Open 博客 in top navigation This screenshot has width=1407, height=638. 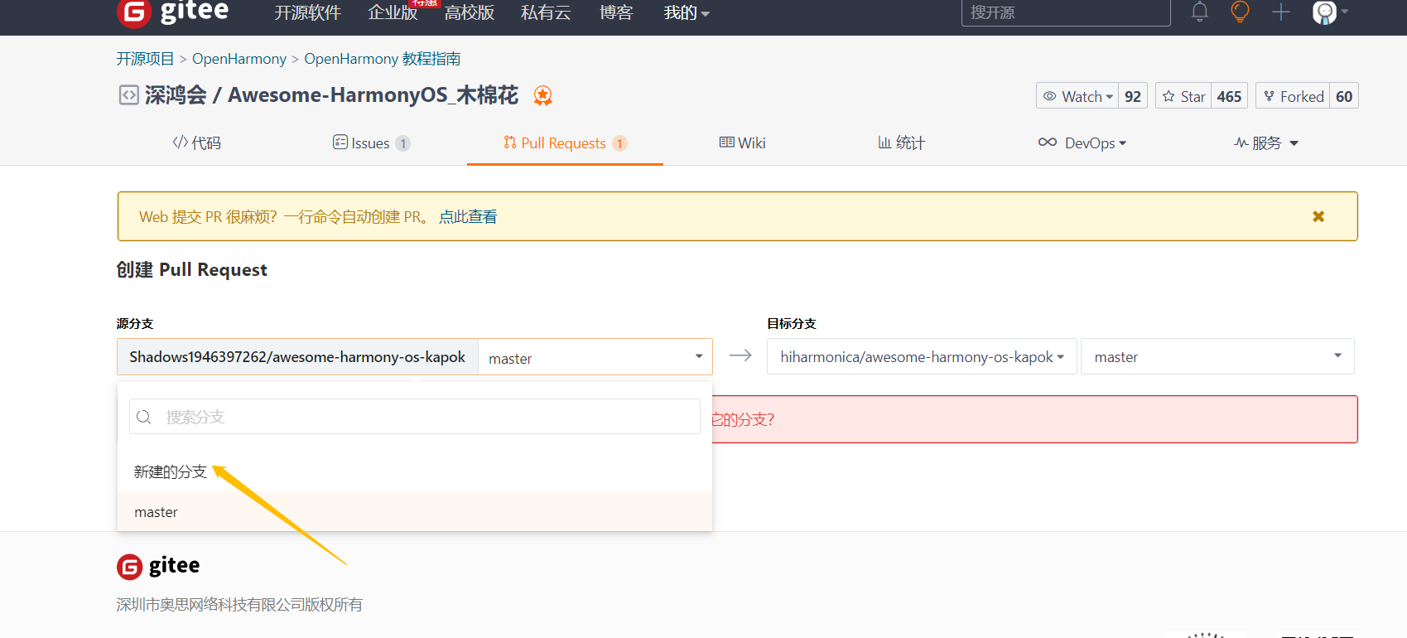(616, 12)
